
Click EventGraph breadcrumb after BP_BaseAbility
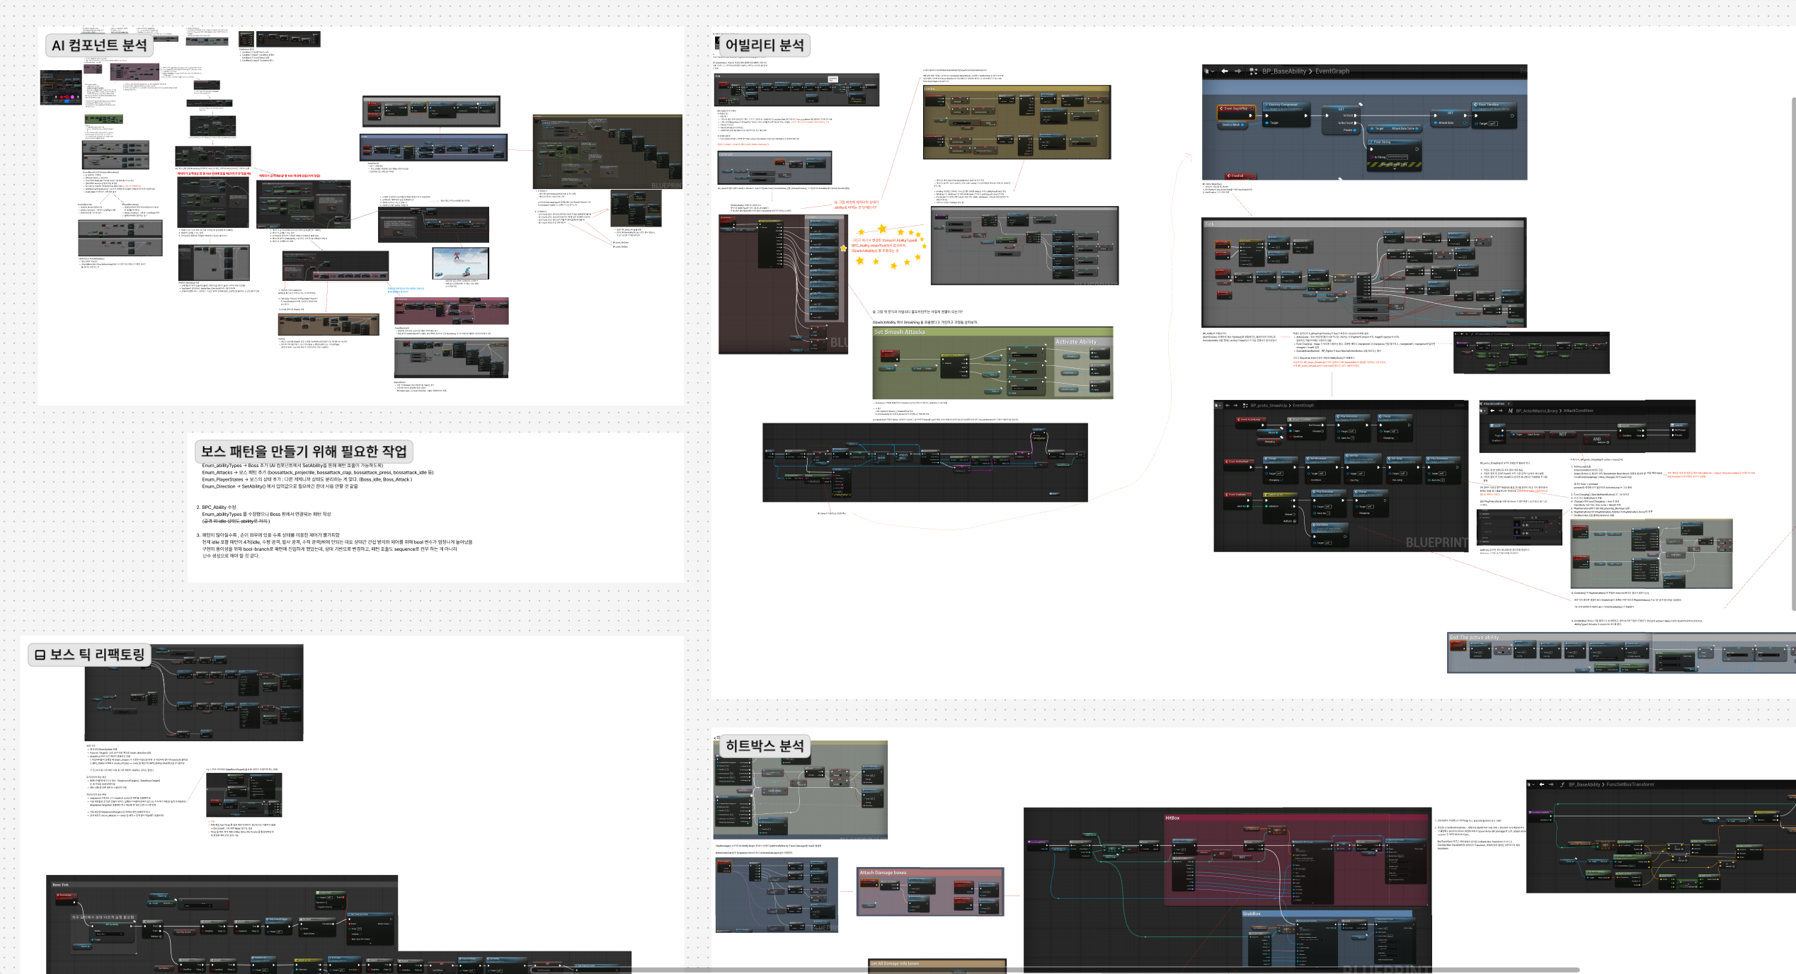pyautogui.click(x=1332, y=71)
